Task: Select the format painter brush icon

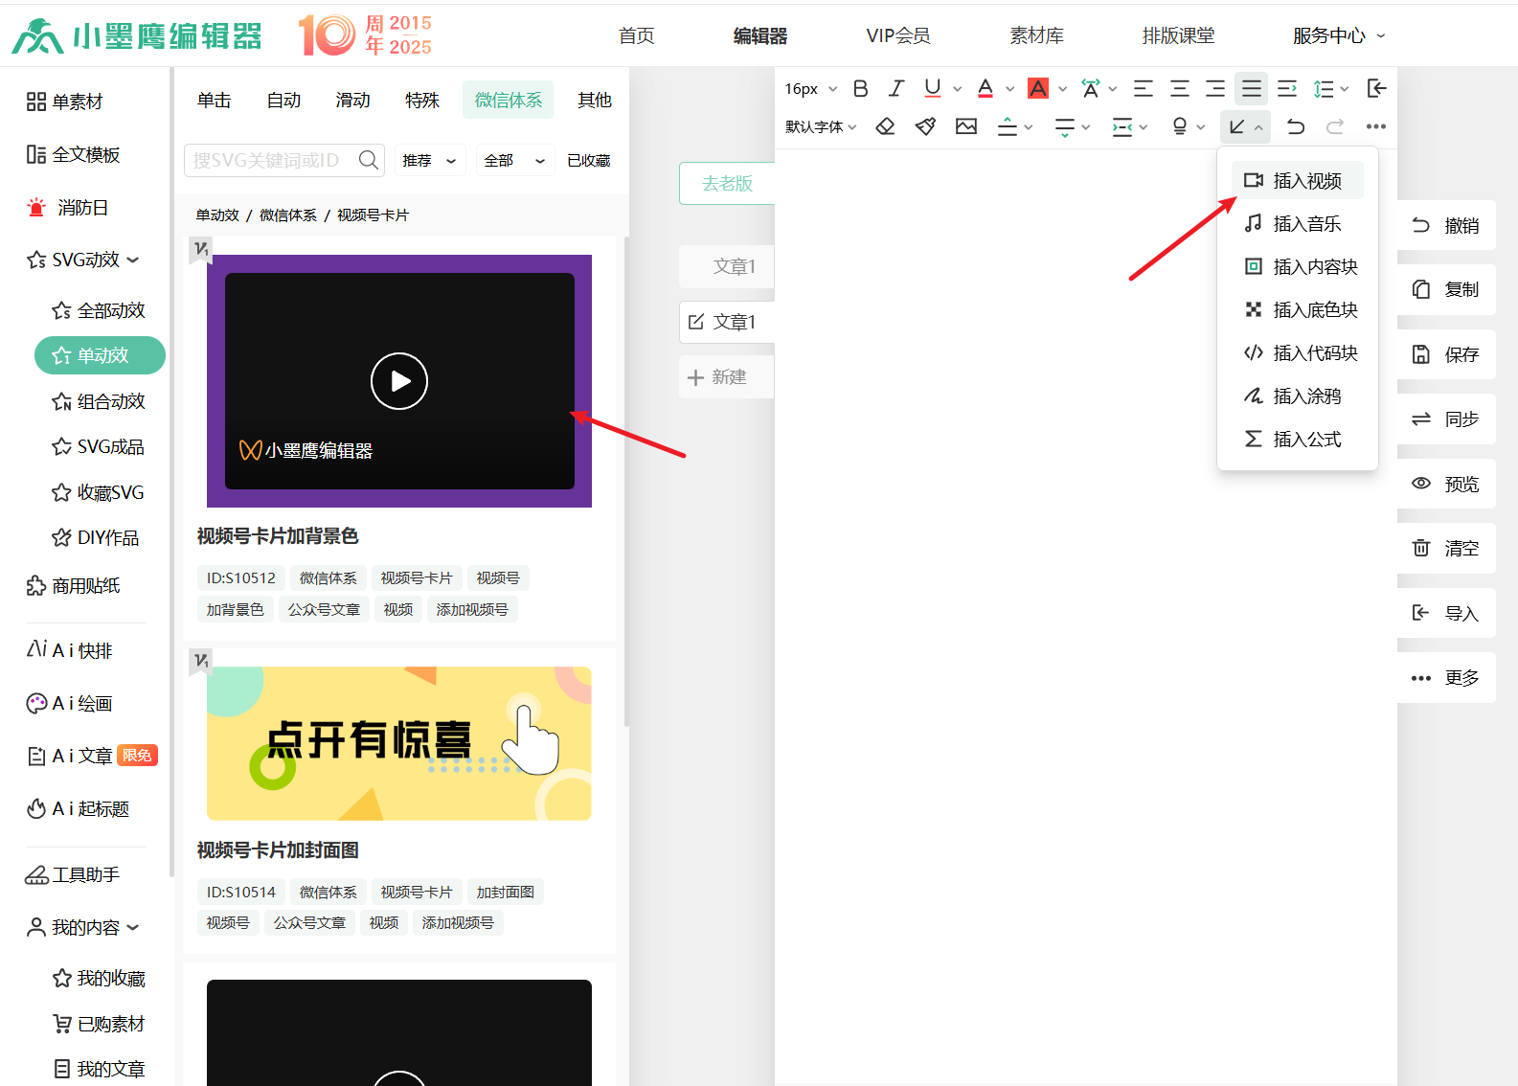Action: [925, 126]
